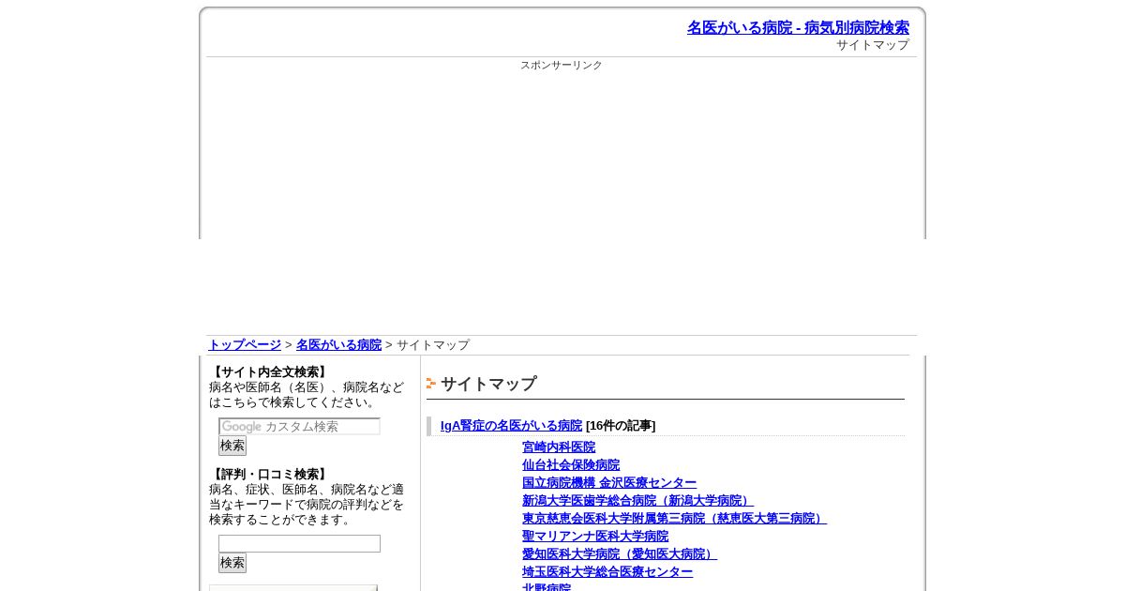
Task: Open 東京慈恵会医科大学附属第三病院 link
Action: 674,519
